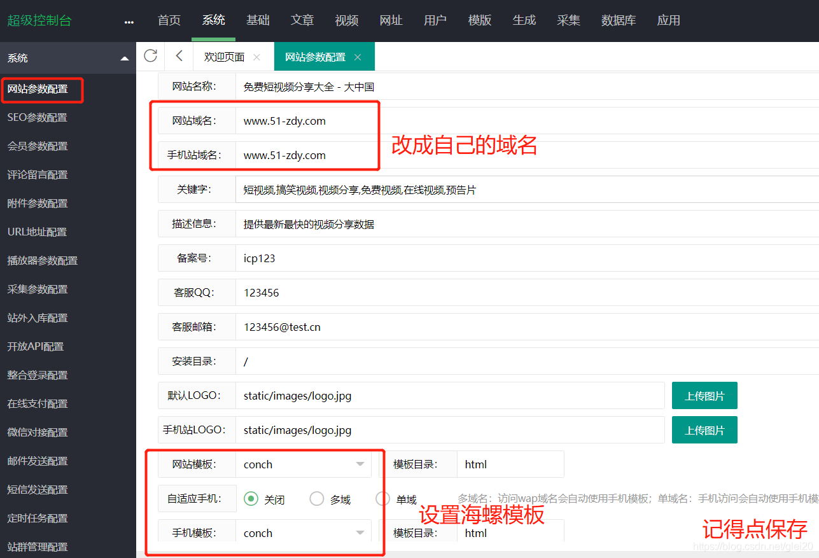This screenshot has width=819, height=558.
Task: Click the left back arrow beside refresh
Action: tap(178, 56)
